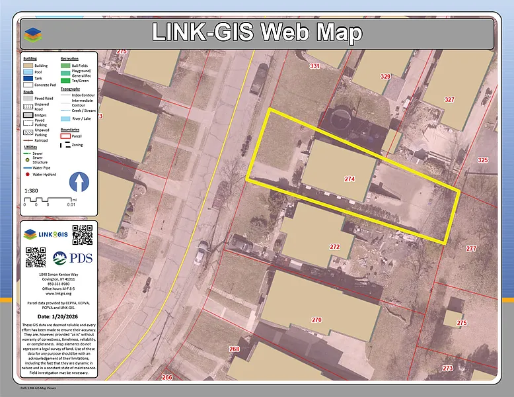This screenshot has height=397, width=514.
Task: Click the Topography legend heading
Action: [70, 89]
